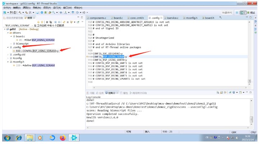Viewport: 261px width, 144px height.
Task: Click the Save icon in the toolbar
Action: [11, 13]
